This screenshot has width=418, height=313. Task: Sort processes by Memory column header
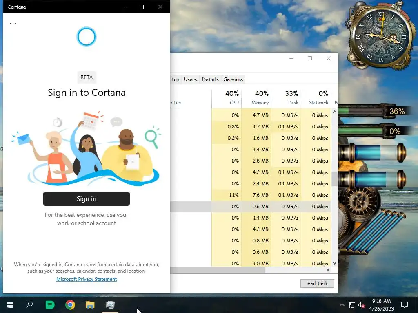pos(256,98)
